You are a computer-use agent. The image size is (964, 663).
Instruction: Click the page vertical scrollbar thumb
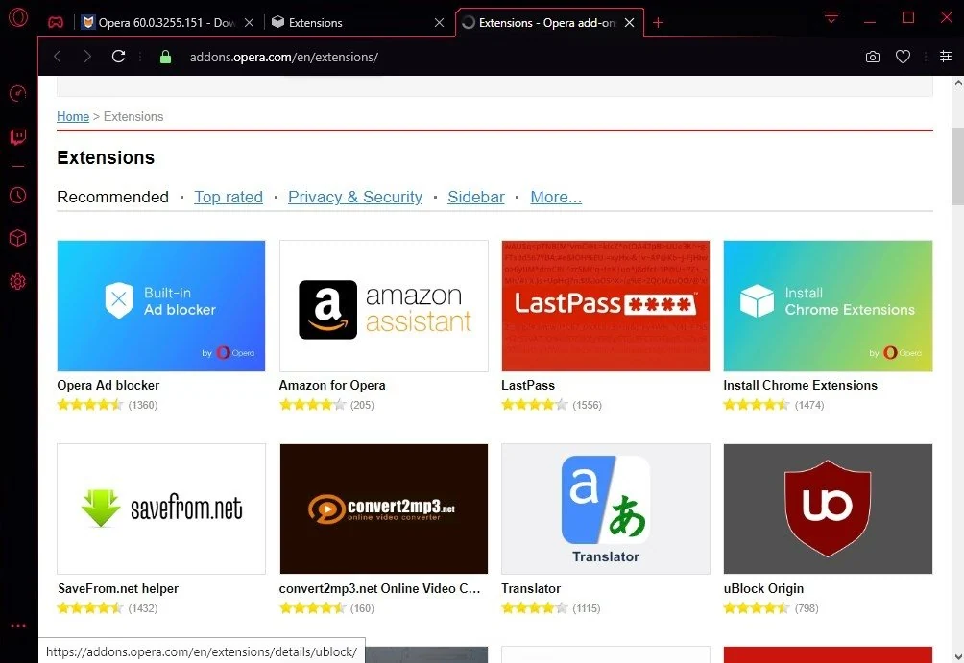click(958, 167)
